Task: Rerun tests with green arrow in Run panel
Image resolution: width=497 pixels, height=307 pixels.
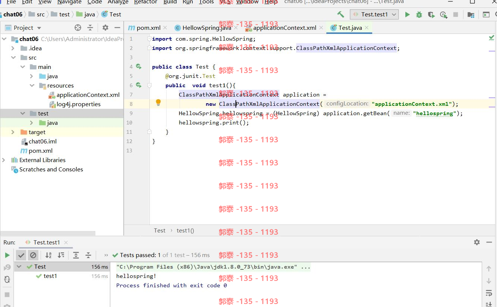Action: pyautogui.click(x=7, y=255)
